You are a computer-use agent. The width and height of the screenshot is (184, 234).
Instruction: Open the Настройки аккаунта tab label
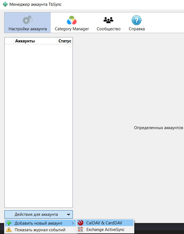pos(28,29)
